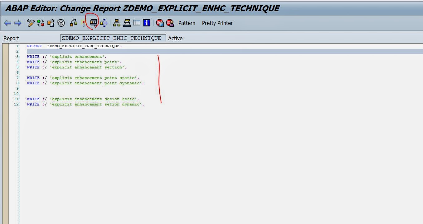Viewport: 423px width, 224px height.
Task: Select the Active status label
Action: 175,38
